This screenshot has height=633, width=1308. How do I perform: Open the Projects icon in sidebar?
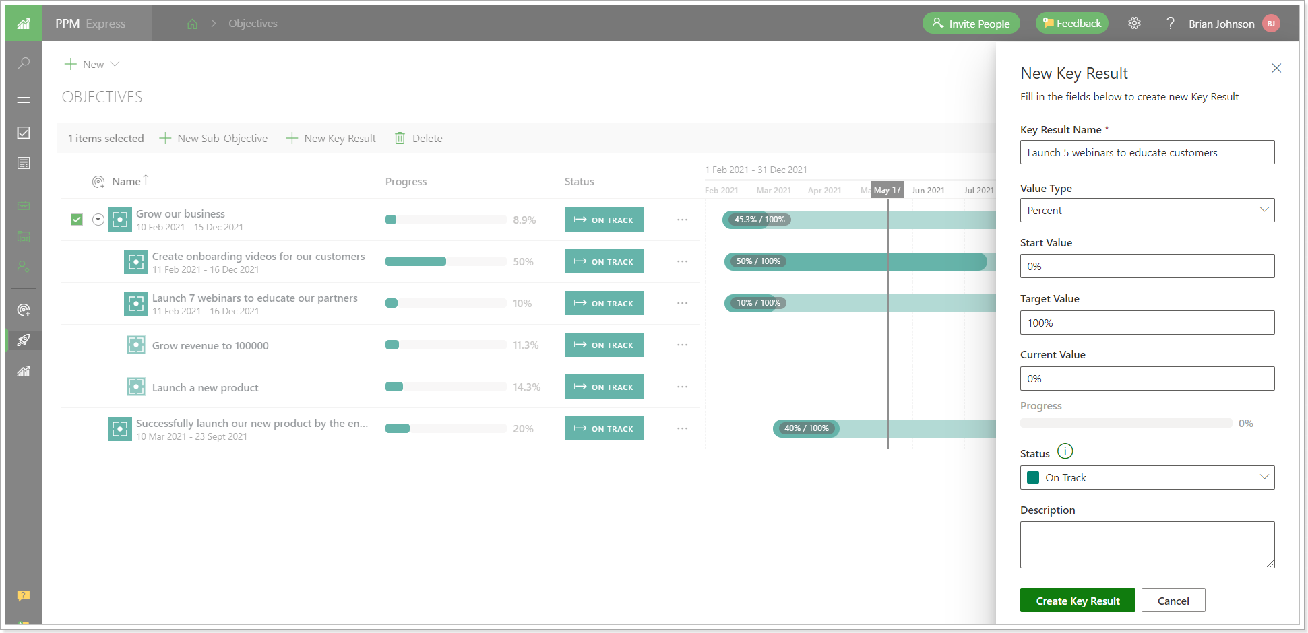tap(24, 236)
